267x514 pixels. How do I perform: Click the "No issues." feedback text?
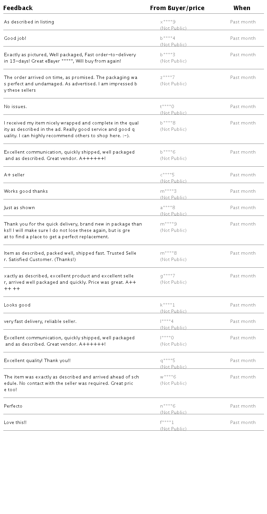click(x=15, y=107)
